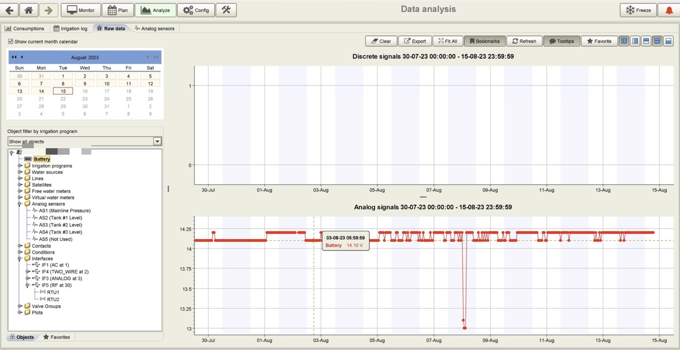Select IF3 (ANALOG at 3) interface
680x350 pixels.
(x=62, y=278)
